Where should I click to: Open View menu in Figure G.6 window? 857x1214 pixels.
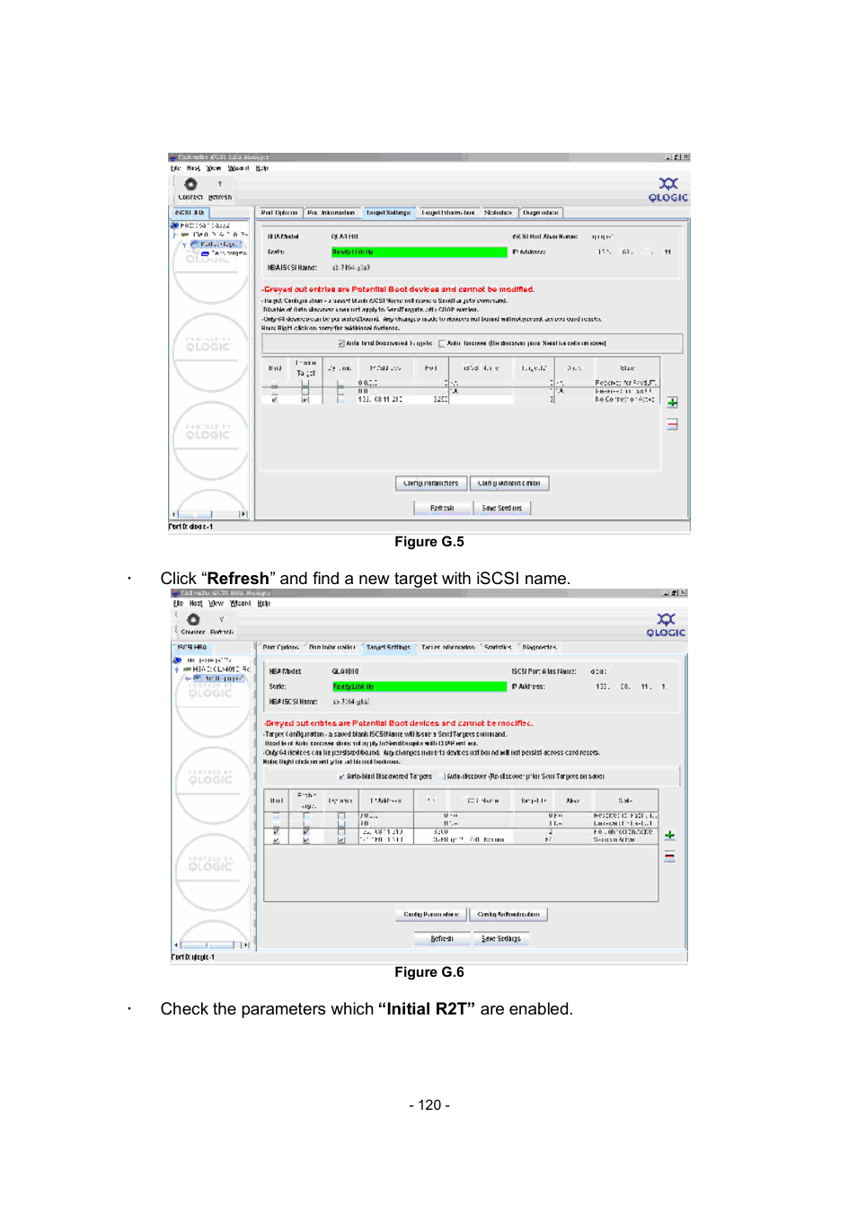[216, 603]
